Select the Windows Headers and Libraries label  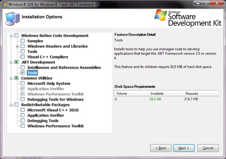point(58,46)
